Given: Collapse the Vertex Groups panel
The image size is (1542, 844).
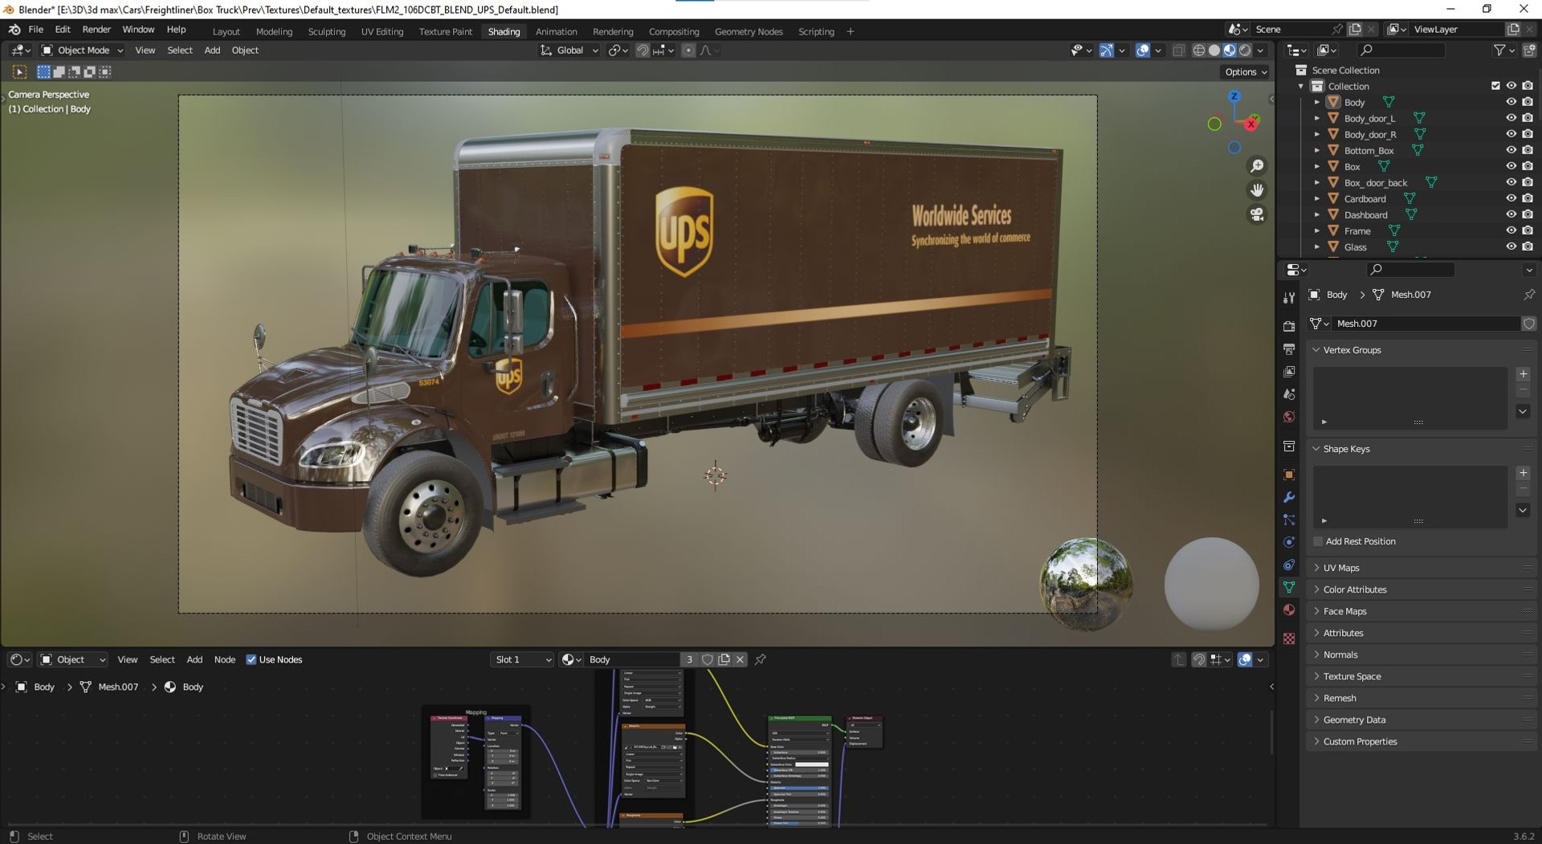Looking at the screenshot, I should click(1316, 350).
